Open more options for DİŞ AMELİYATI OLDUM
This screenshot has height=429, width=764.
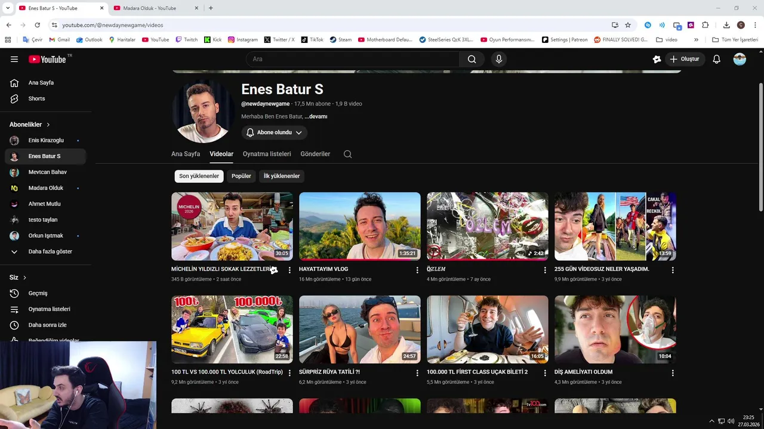(x=673, y=373)
